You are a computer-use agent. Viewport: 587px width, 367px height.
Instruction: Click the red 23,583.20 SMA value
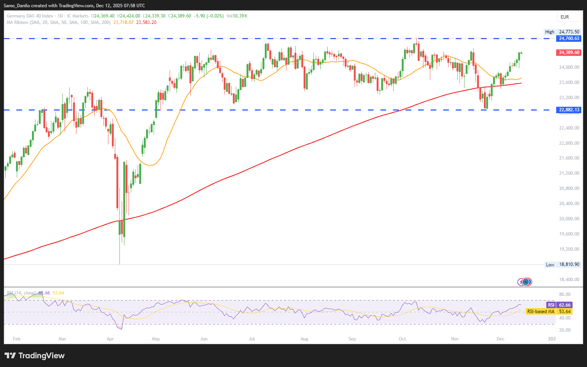point(146,22)
